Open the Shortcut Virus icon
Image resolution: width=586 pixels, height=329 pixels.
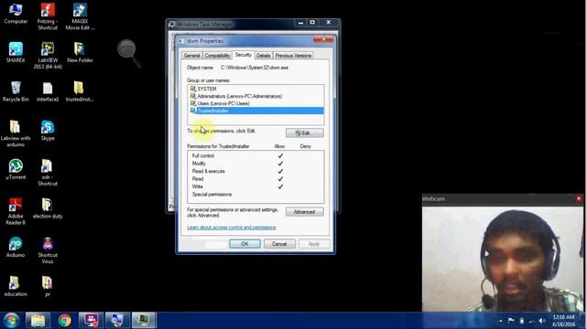click(48, 249)
